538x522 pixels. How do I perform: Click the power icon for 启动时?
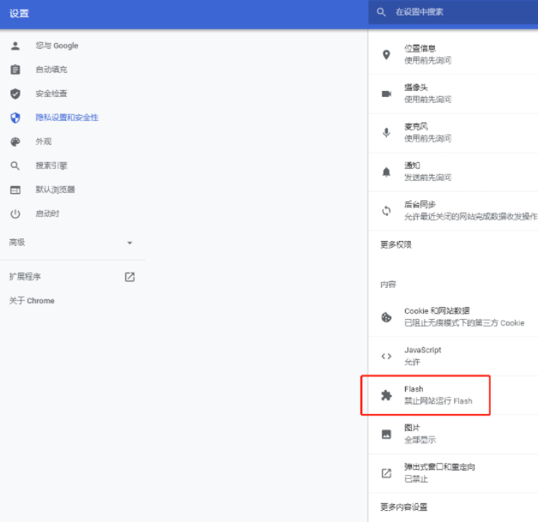[15, 214]
